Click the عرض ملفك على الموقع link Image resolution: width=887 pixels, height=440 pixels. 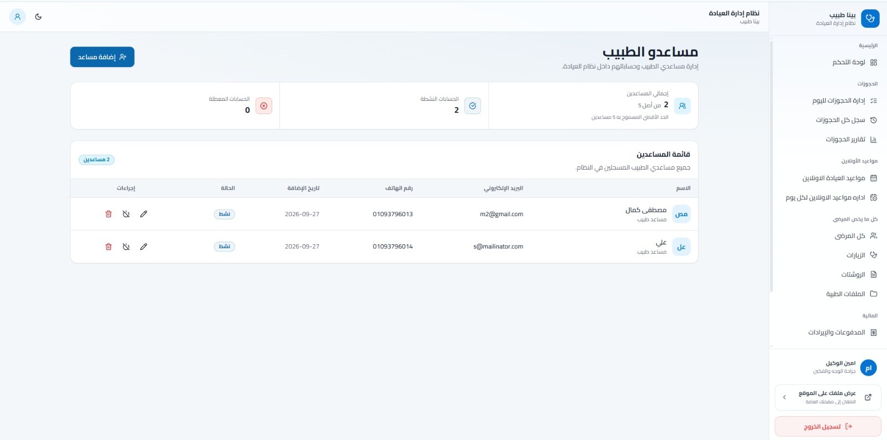point(828,397)
